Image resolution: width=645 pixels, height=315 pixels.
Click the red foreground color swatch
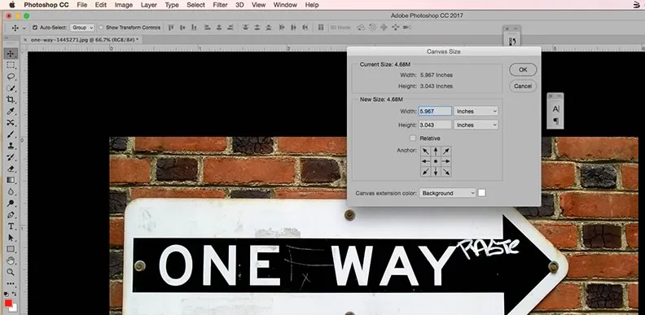(x=8, y=303)
